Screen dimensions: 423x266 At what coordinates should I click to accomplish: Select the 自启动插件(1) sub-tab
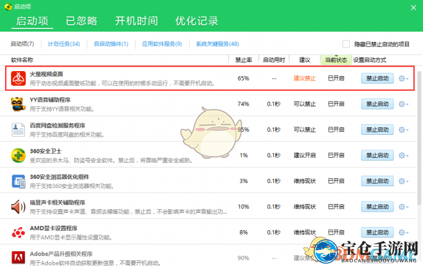click(x=111, y=44)
